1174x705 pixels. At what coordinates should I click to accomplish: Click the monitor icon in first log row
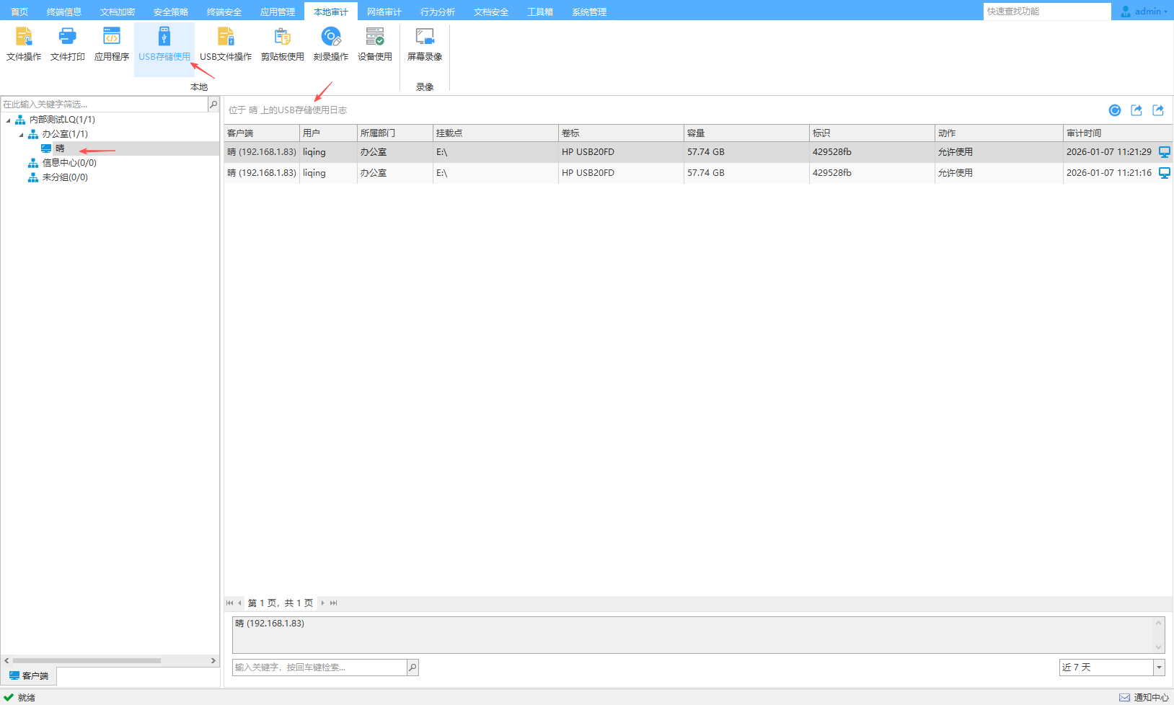coord(1164,152)
